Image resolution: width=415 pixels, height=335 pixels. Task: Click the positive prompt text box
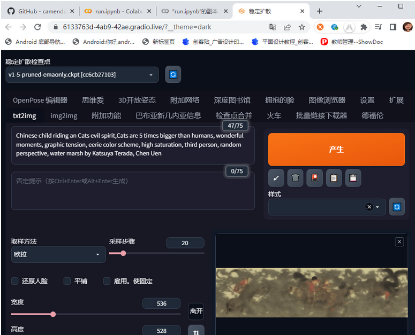133,145
